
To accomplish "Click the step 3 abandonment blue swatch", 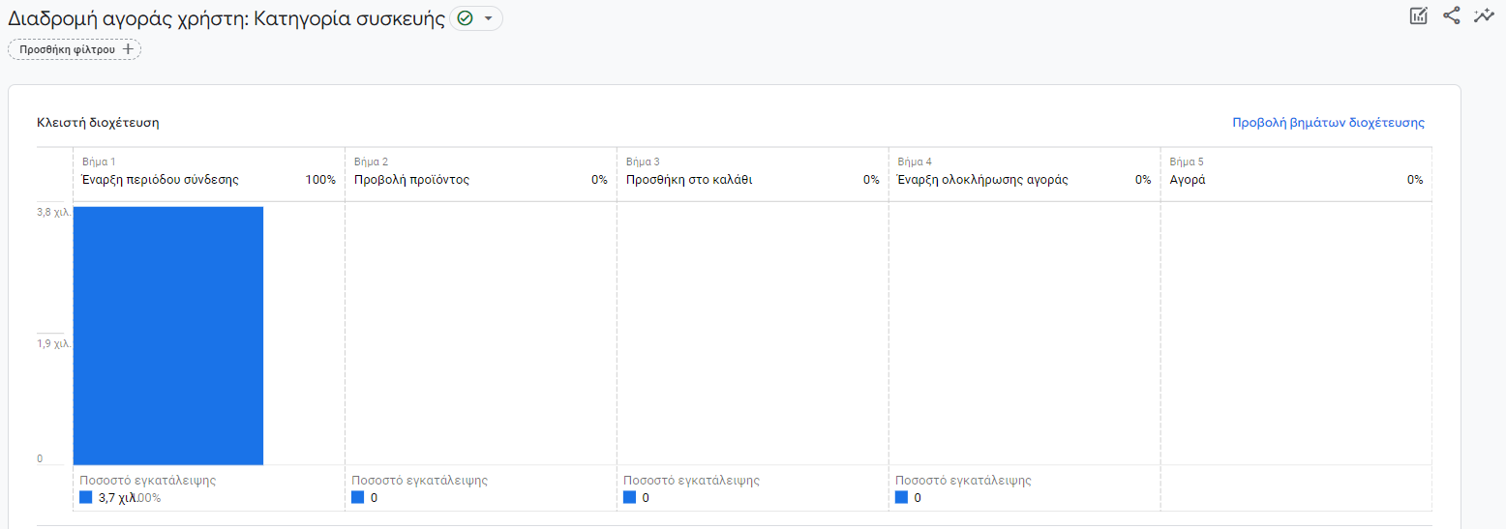I will pos(630,497).
